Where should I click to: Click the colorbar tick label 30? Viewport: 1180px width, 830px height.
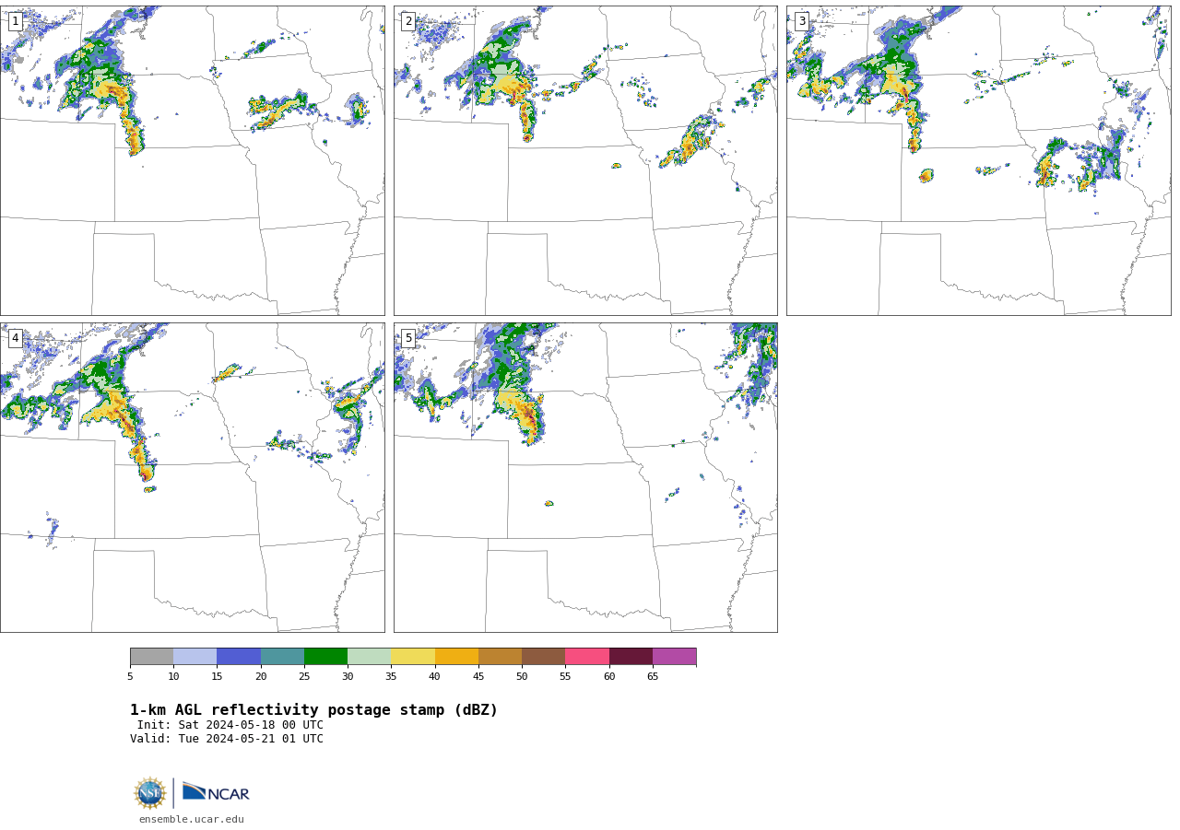[348, 677]
